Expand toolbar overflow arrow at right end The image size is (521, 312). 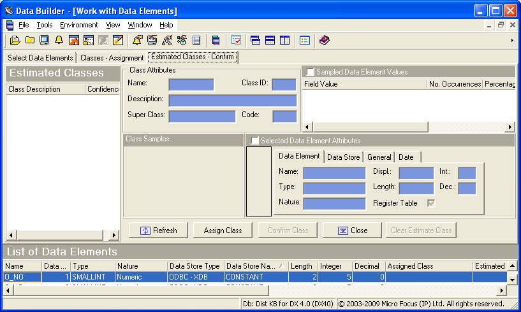coord(512,40)
